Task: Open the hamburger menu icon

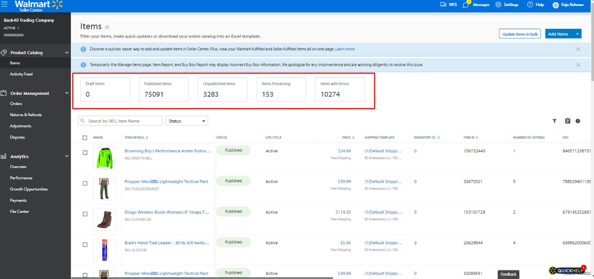Action: coord(5,5)
